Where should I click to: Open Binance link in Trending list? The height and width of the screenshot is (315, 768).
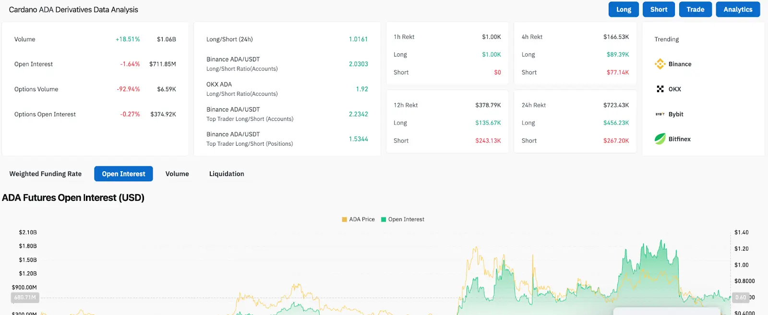pos(680,64)
